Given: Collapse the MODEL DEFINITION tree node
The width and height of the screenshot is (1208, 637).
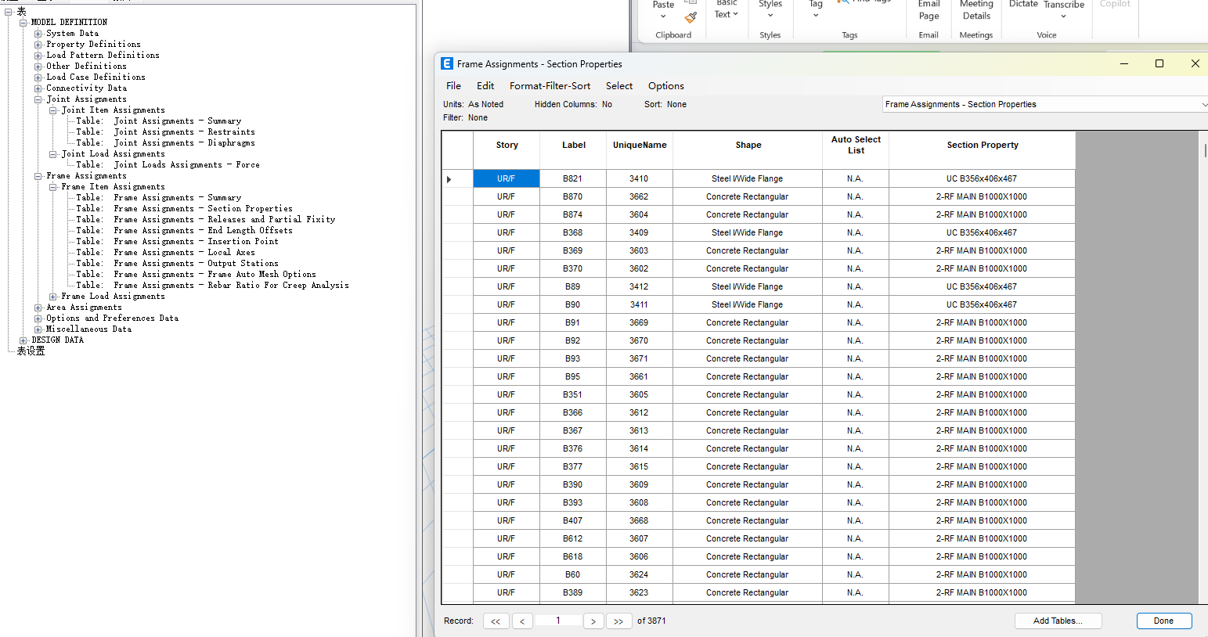Looking at the screenshot, I should [23, 23].
